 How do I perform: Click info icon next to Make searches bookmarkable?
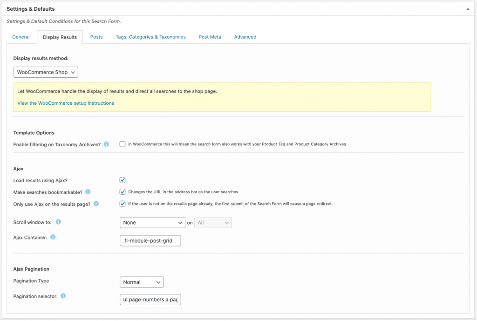pyautogui.click(x=88, y=192)
